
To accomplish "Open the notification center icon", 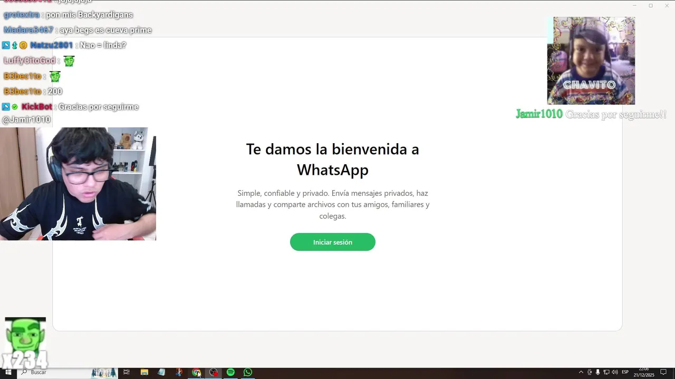I will (x=663, y=372).
